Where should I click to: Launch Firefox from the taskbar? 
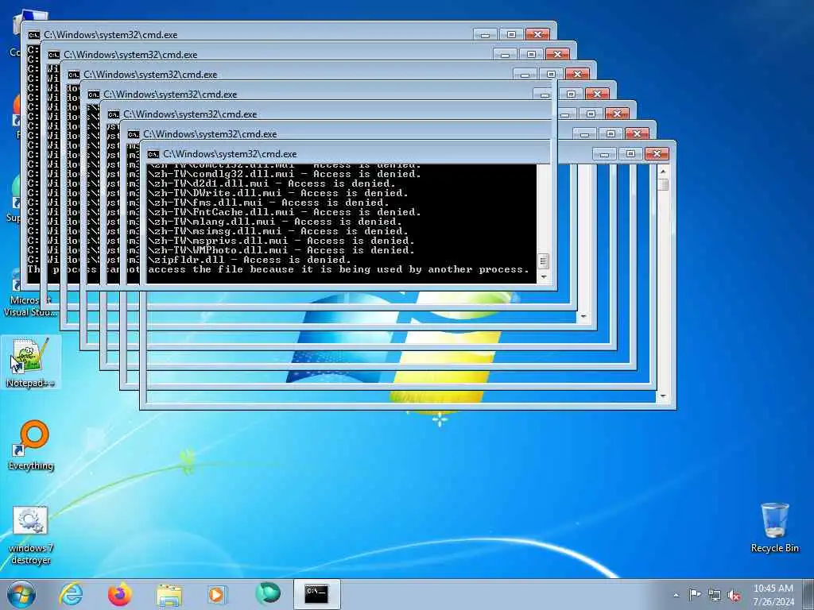coord(119,594)
